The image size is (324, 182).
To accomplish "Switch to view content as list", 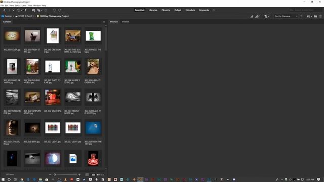I will coord(103,174).
